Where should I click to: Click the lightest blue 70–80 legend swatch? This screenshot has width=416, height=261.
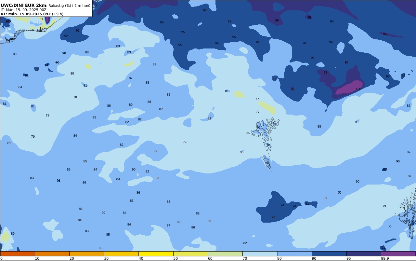click(x=260, y=254)
